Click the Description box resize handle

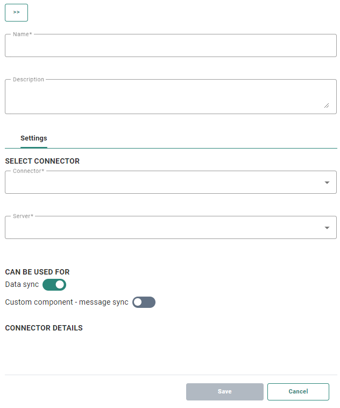[x=327, y=105]
